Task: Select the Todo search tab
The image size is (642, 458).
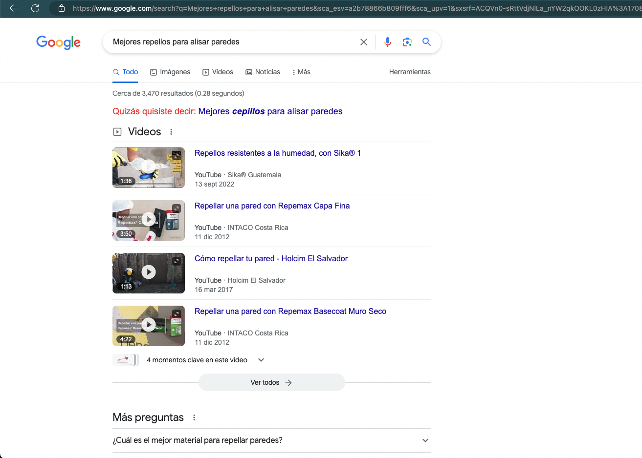Action: pyautogui.click(x=125, y=72)
